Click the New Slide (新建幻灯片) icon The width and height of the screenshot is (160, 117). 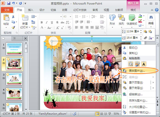click(x=25, y=17)
